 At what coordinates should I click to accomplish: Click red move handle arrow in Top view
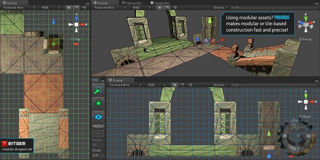tap(76, 44)
